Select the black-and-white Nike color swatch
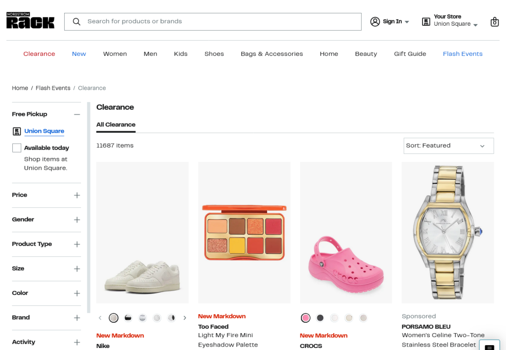 128,318
